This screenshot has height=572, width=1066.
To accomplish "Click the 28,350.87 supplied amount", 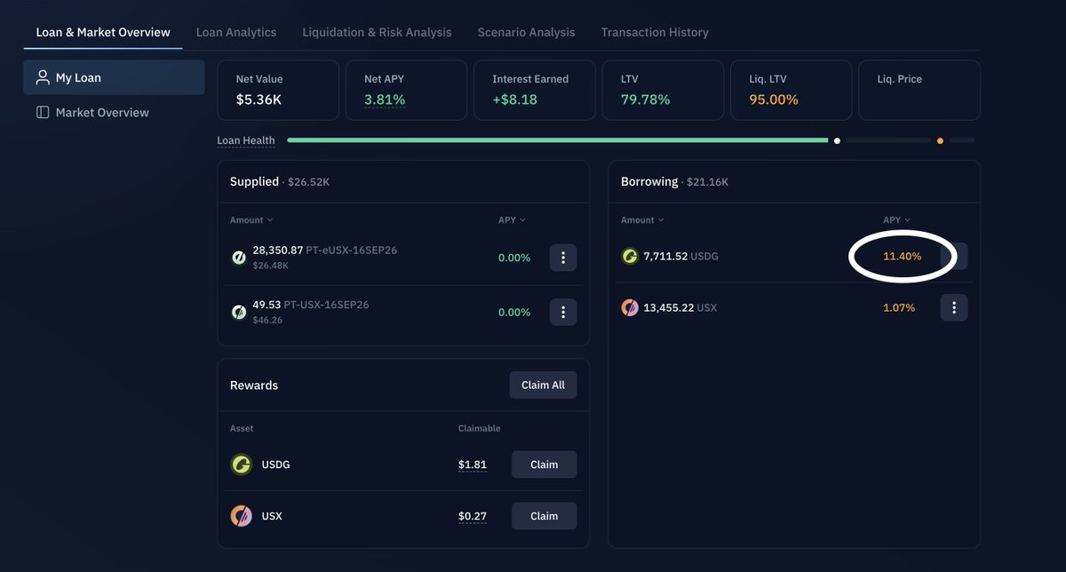I will (x=278, y=250).
